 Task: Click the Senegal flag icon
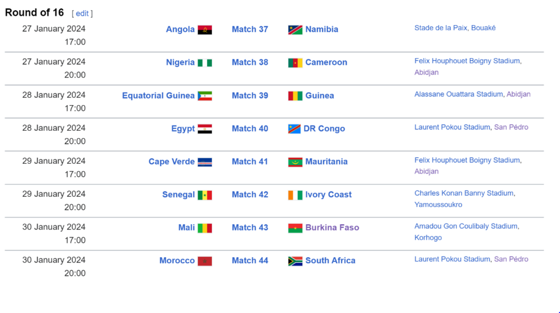click(204, 195)
